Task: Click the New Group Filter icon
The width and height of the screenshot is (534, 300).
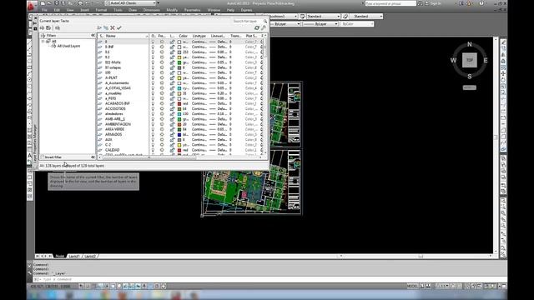Action: click(48, 27)
